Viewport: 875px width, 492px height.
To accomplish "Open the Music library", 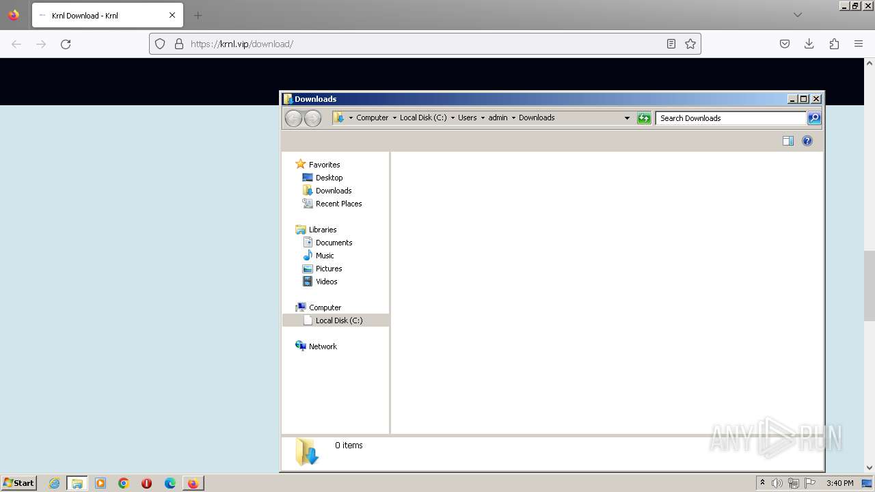I will [325, 256].
